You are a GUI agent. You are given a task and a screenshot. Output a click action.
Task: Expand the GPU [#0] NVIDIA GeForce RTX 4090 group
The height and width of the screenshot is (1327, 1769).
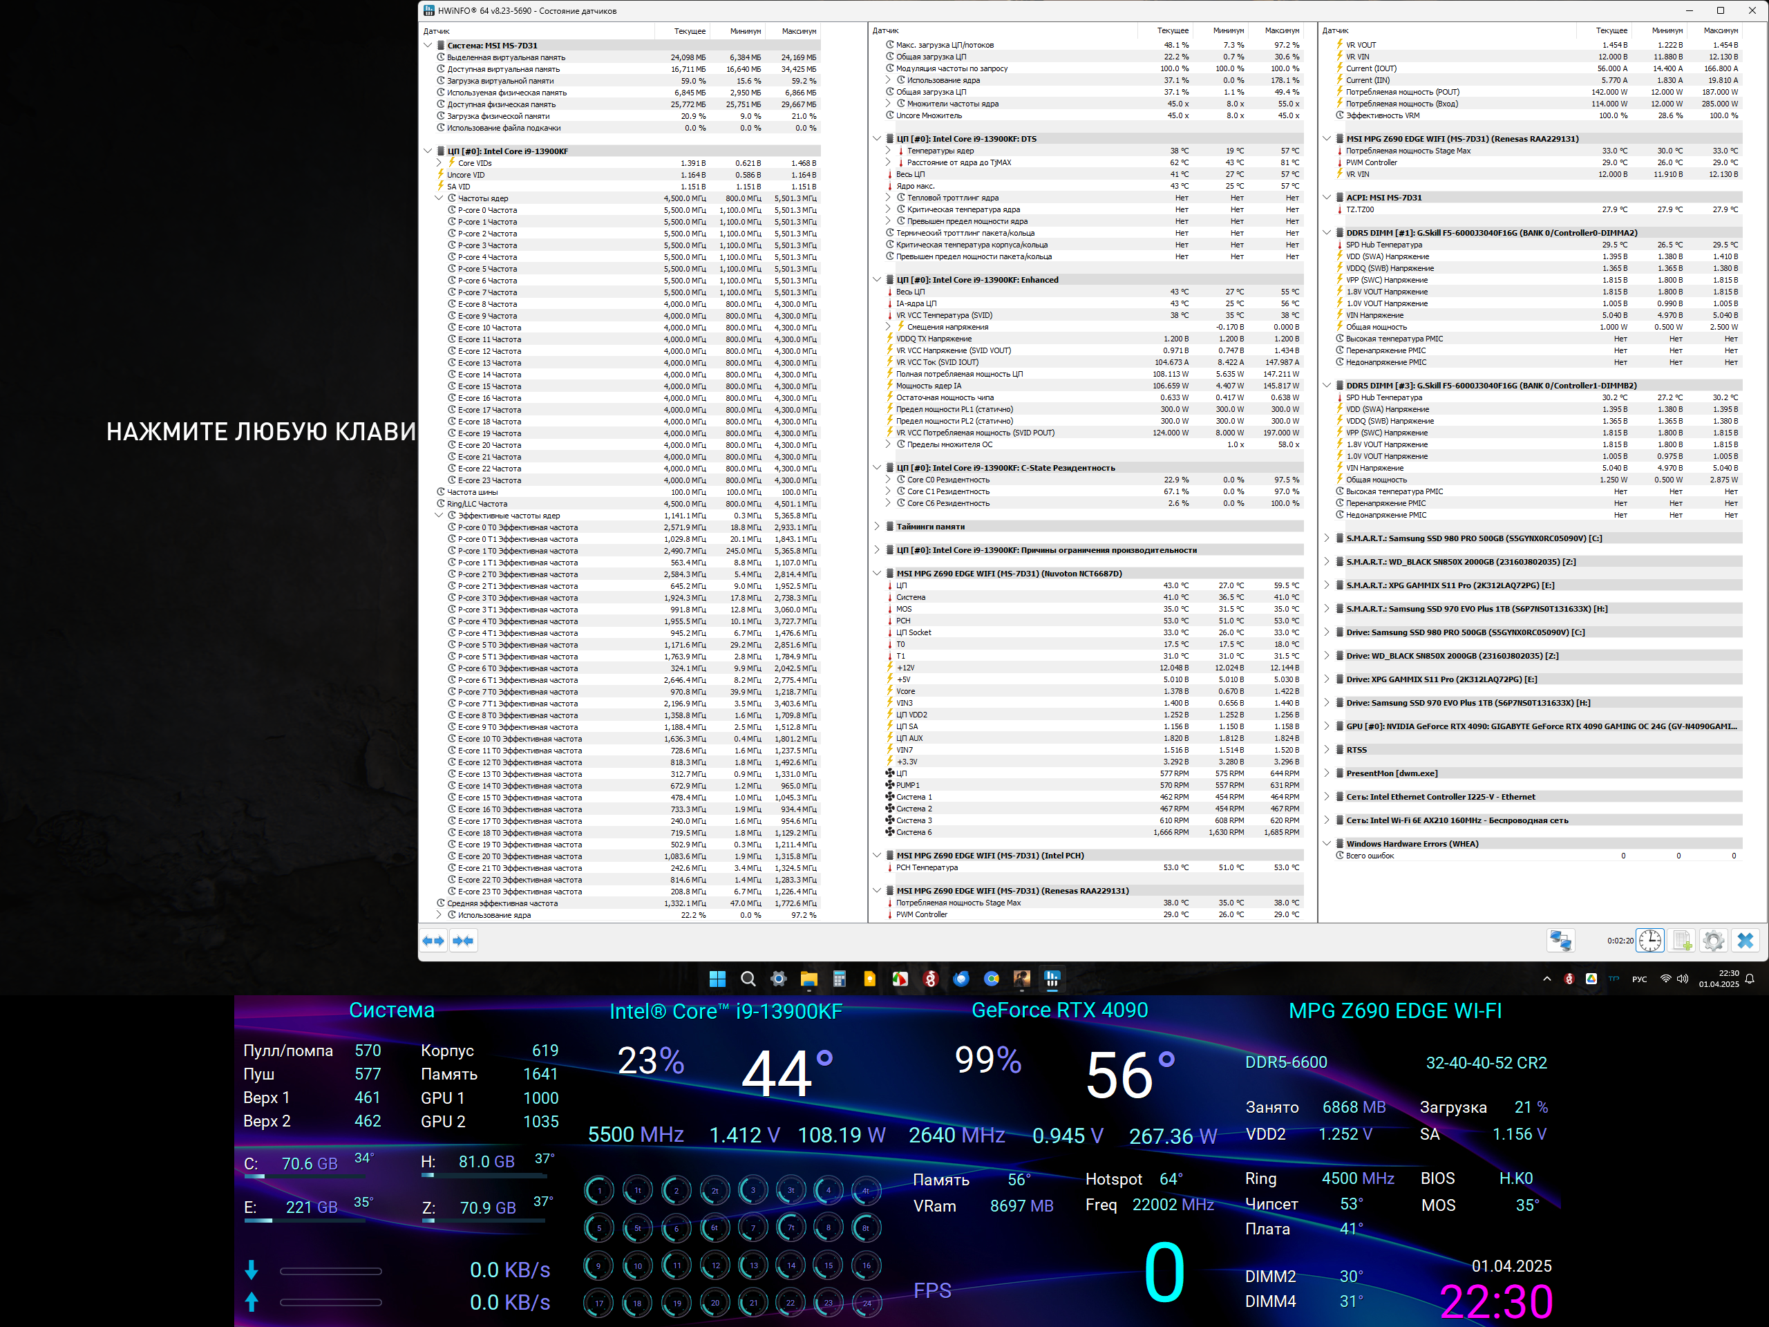1327,726
